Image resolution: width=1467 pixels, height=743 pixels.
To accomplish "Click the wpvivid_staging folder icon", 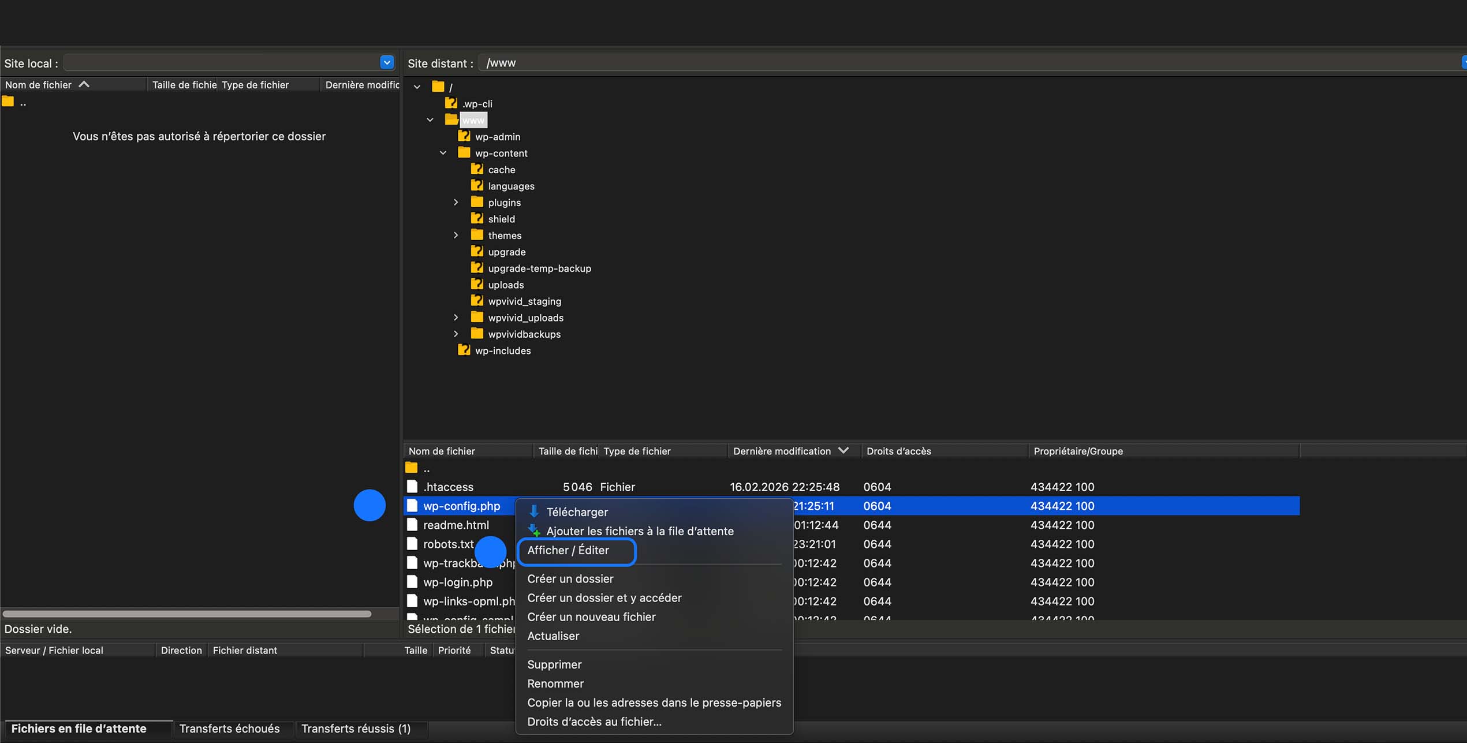I will click(477, 300).
